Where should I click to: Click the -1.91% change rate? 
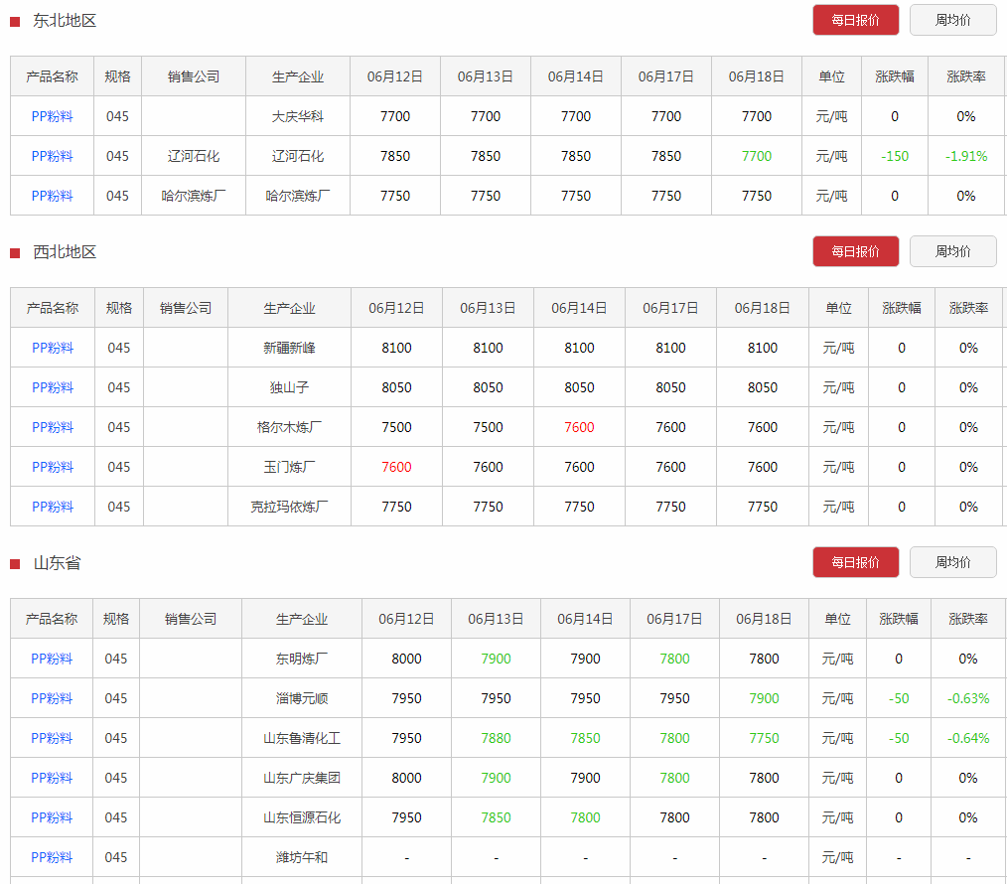tap(966, 156)
